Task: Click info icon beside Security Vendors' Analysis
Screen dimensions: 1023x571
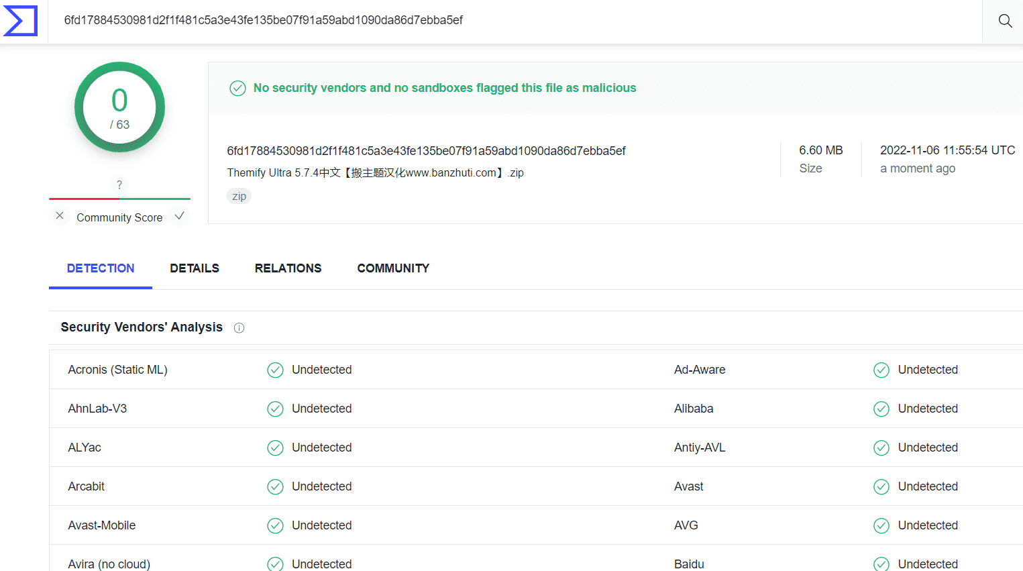Action: [239, 328]
